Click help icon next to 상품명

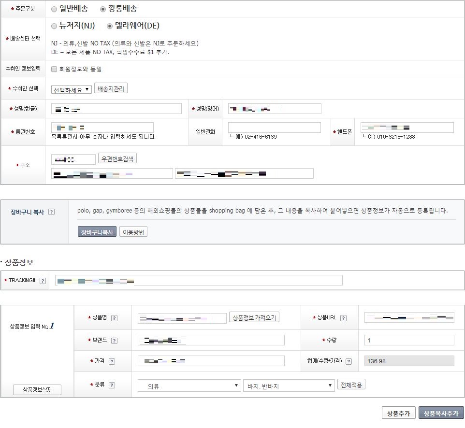pos(115,318)
